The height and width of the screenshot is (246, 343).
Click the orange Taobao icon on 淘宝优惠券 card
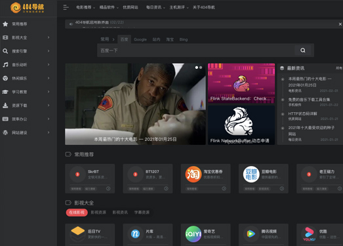pos(193,174)
